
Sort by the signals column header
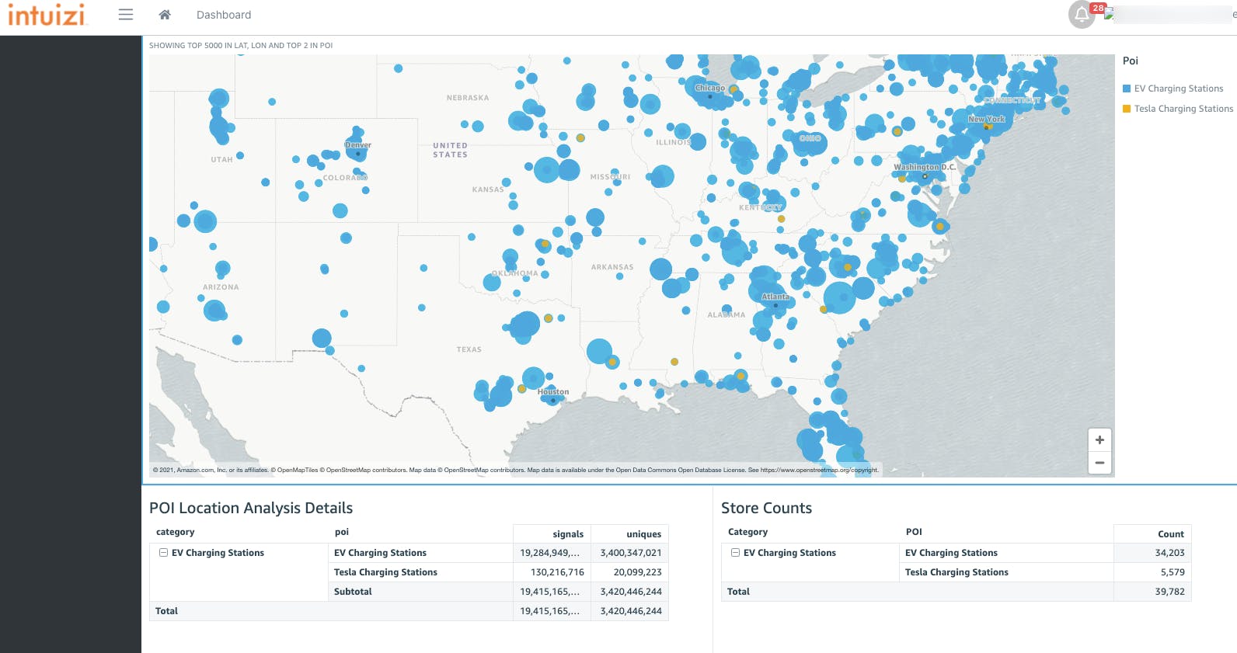(568, 534)
